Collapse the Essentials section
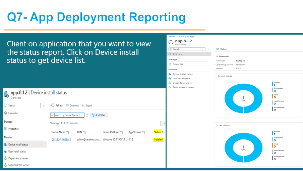 pyautogui.click(x=222, y=56)
